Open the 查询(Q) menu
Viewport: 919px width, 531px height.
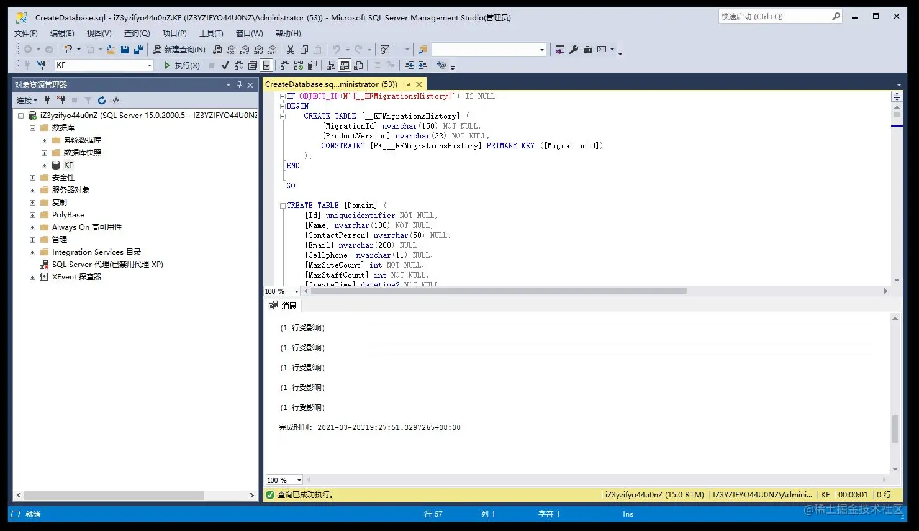click(x=137, y=34)
